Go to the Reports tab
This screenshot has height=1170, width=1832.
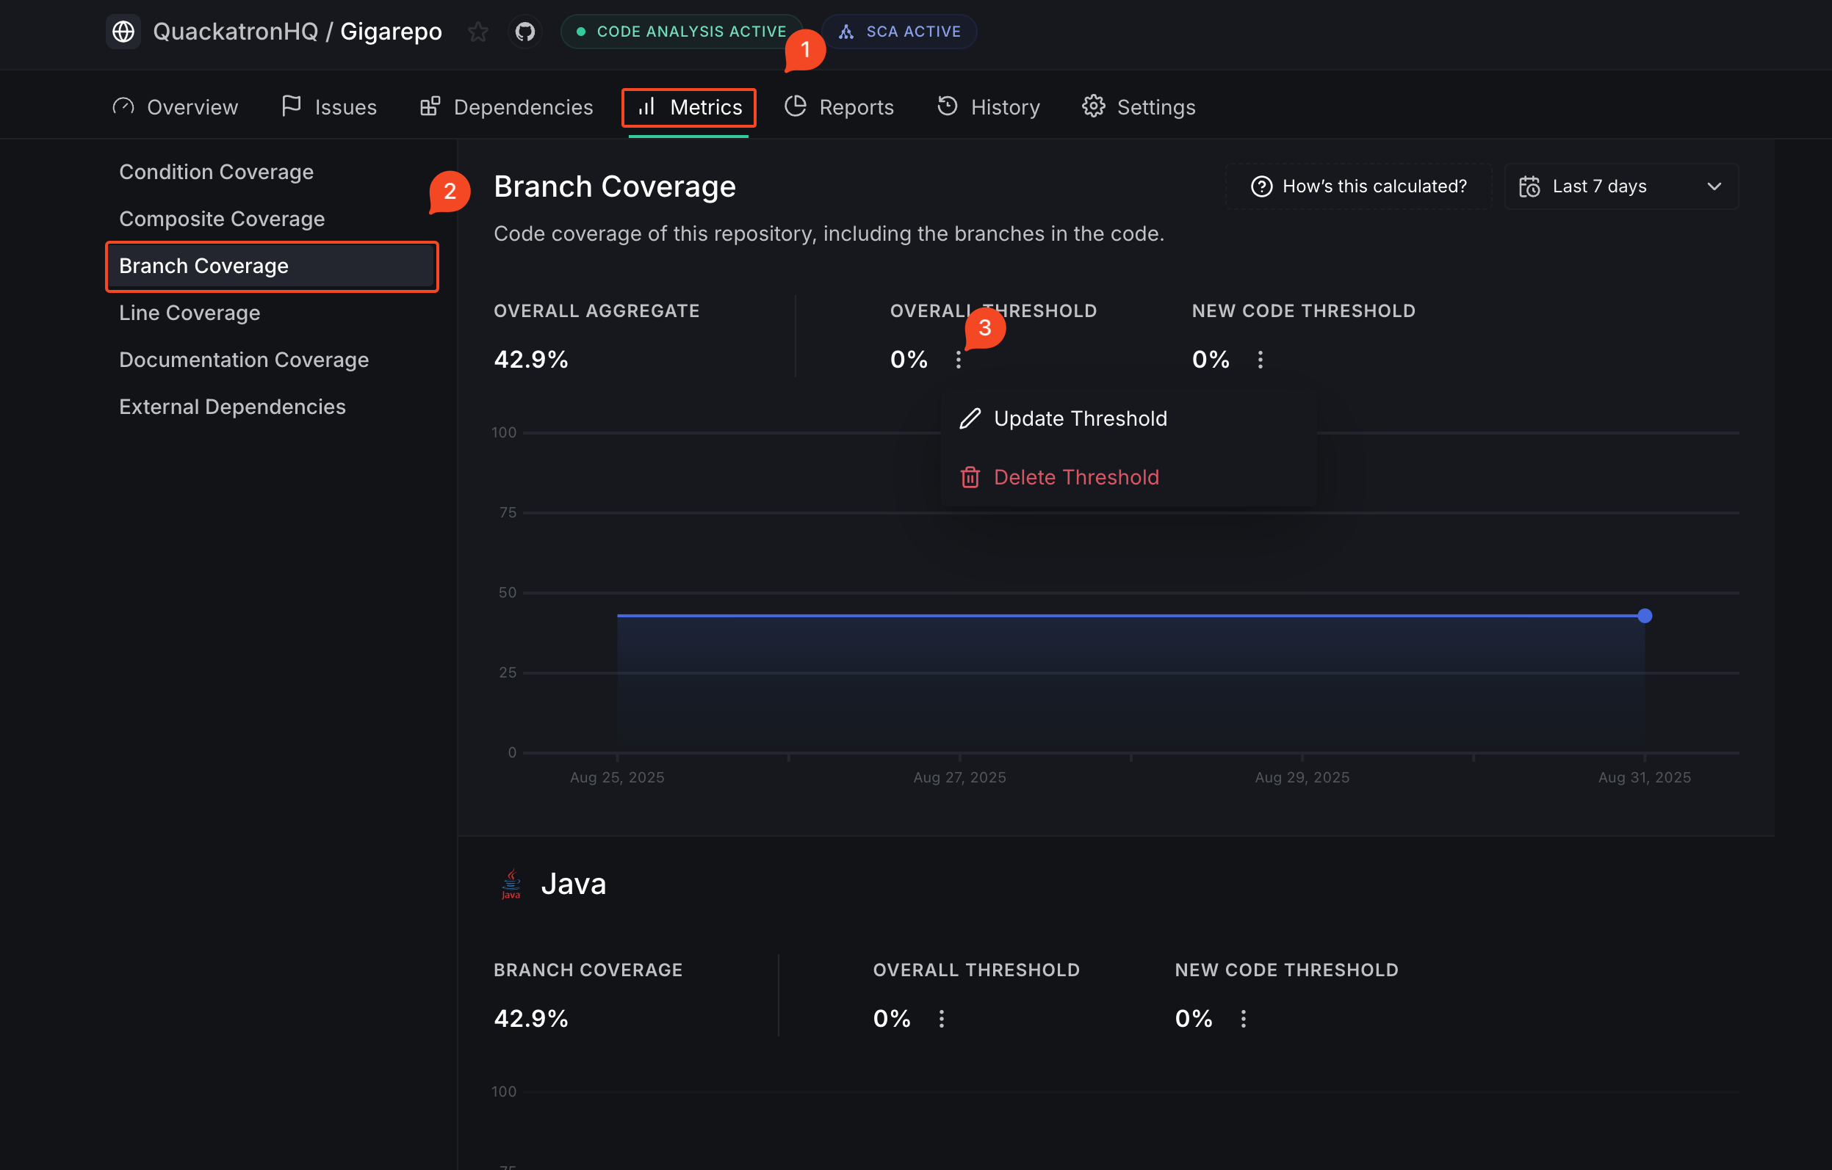pos(839,107)
